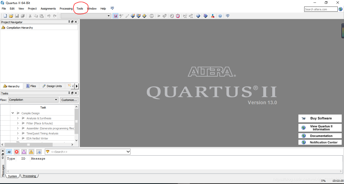Toggle the critical warning filter
The height and width of the screenshot is (184, 344).
coord(24,152)
